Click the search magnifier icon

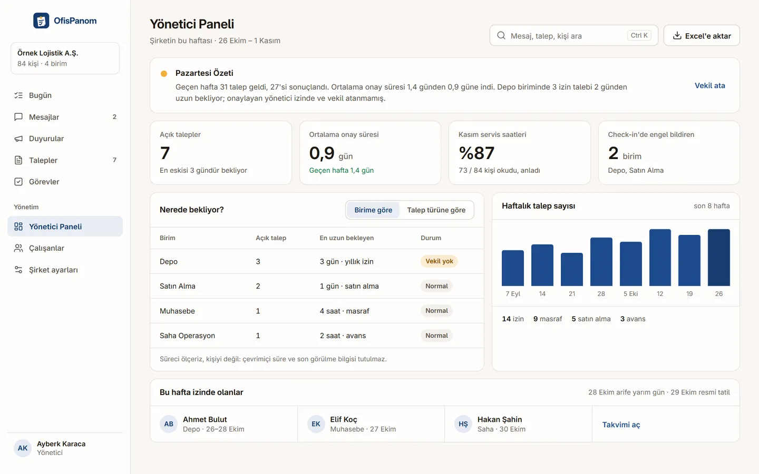(x=501, y=35)
